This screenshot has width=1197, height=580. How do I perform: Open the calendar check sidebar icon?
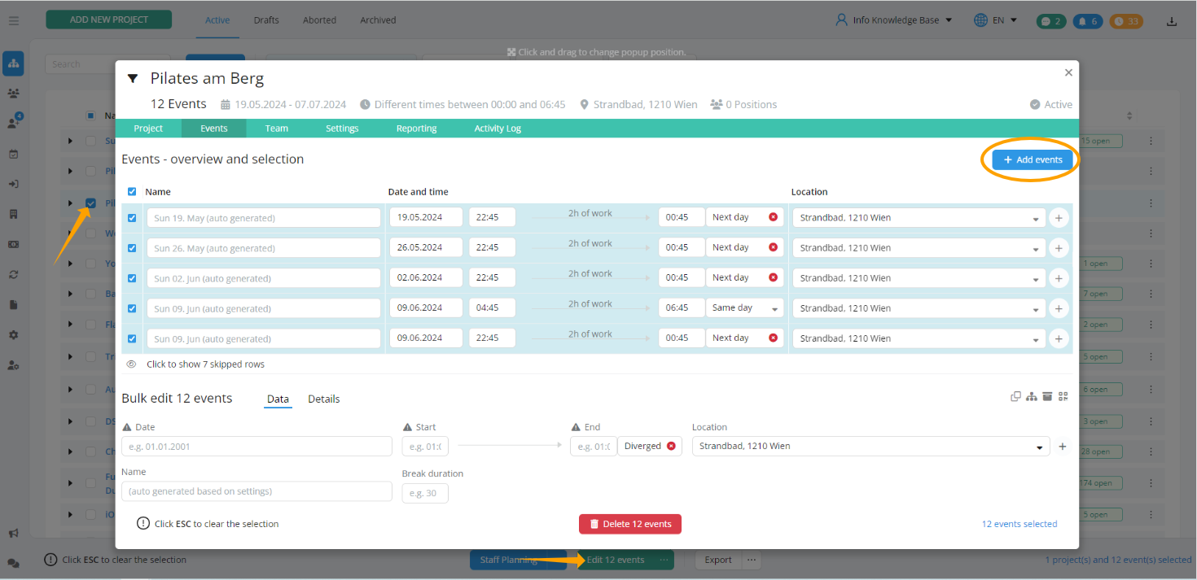[13, 154]
